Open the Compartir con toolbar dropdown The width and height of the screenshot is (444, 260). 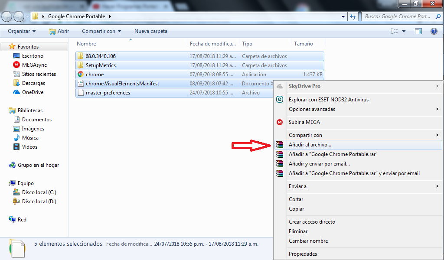tap(101, 31)
